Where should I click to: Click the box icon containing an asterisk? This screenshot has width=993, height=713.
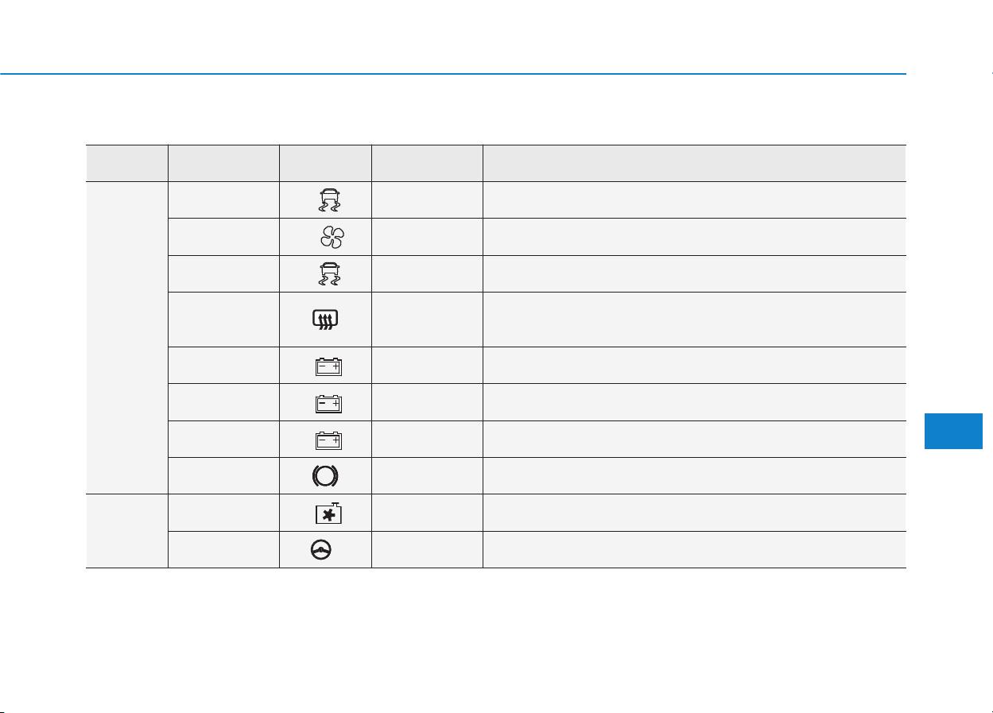(328, 513)
